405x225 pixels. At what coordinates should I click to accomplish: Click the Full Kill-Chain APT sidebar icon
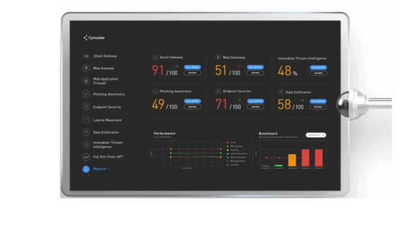86,156
